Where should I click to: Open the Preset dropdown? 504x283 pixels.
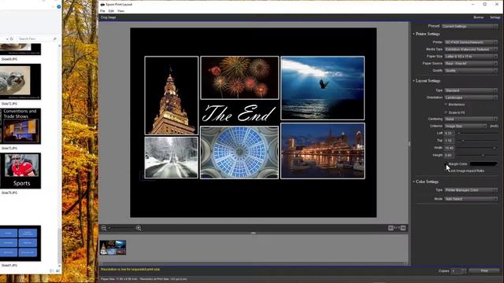tap(469, 26)
